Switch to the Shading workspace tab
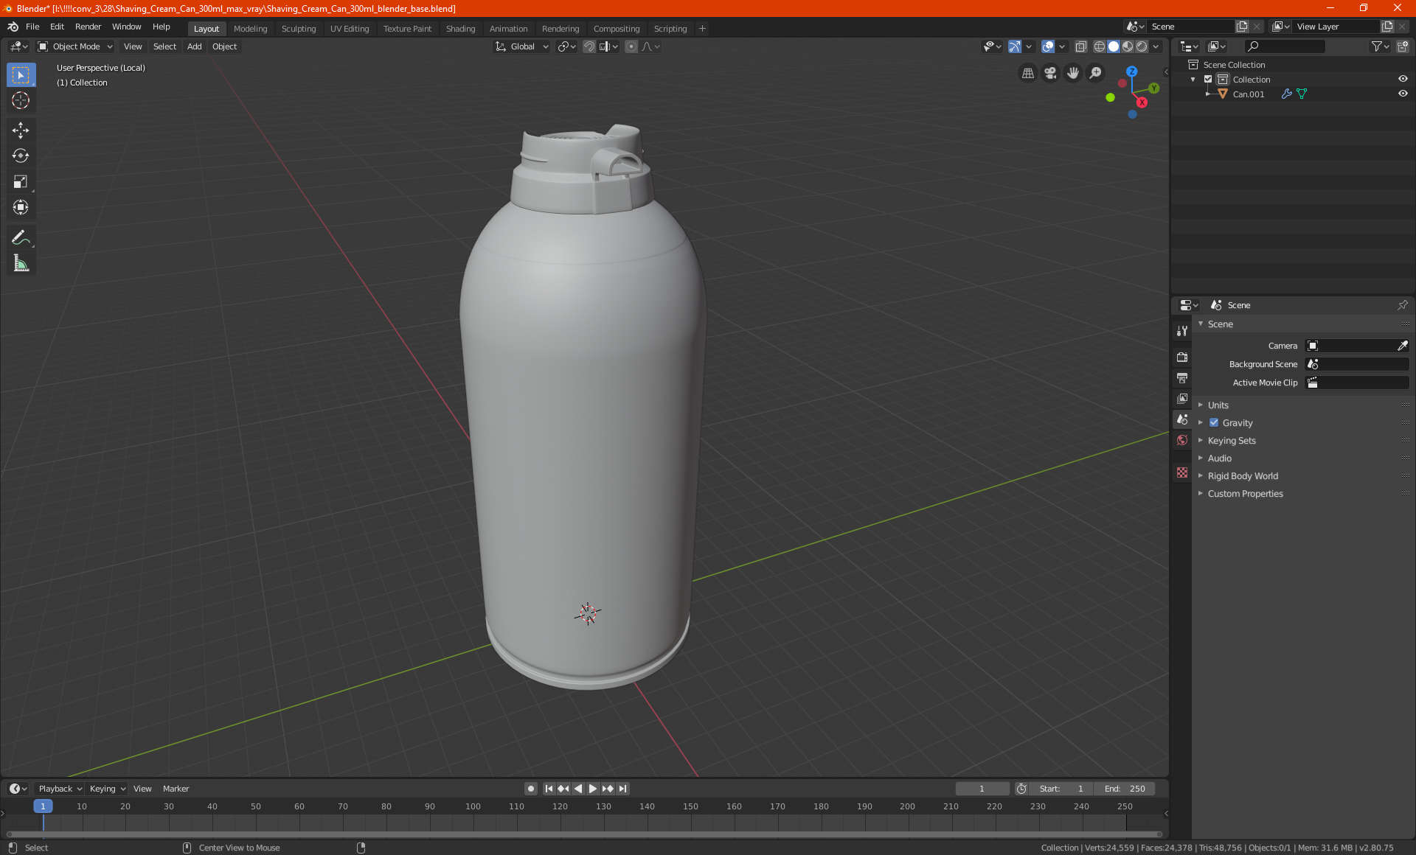1416x855 pixels. [460, 29]
